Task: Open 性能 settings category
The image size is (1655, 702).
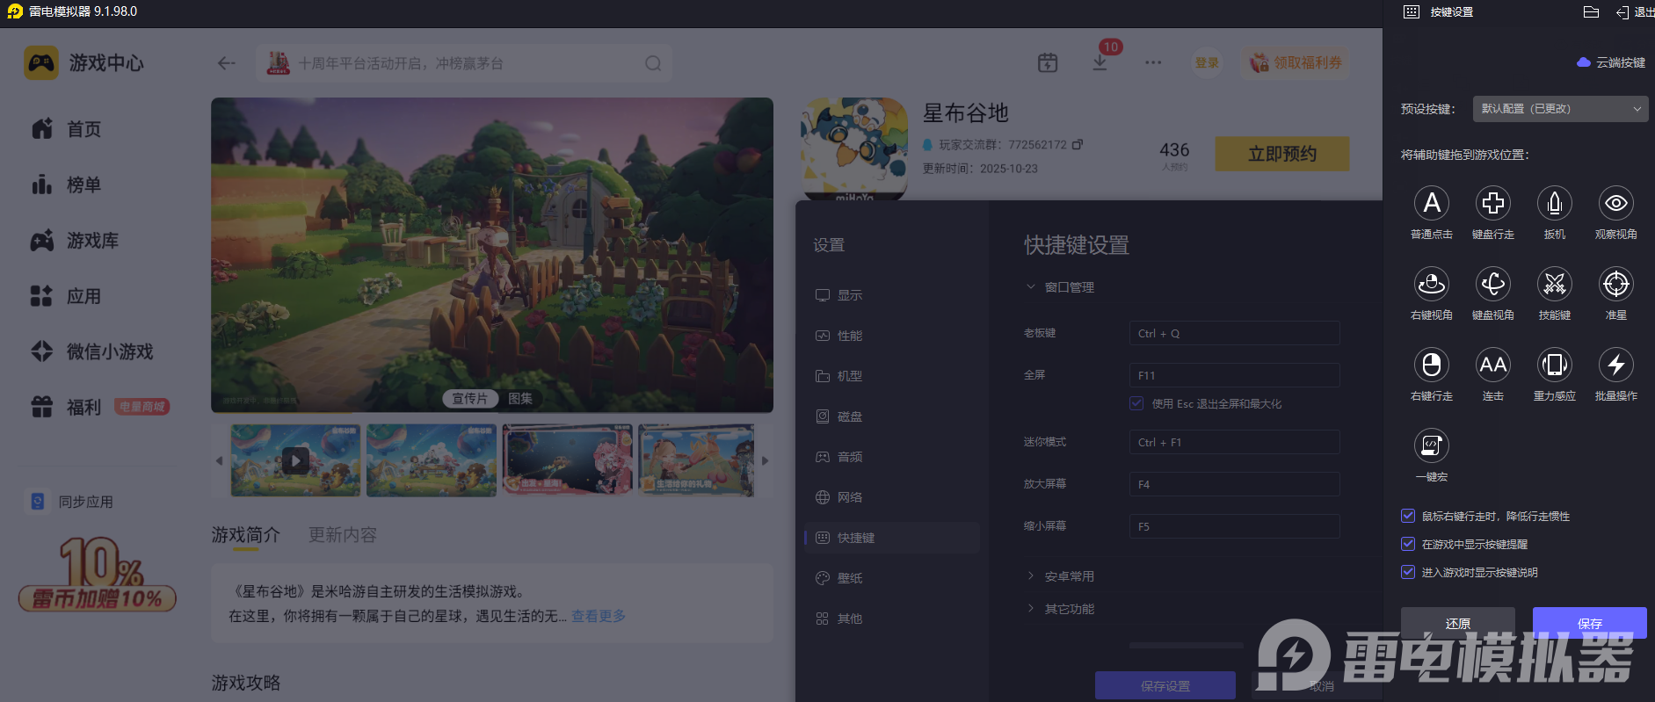Action: tap(892, 336)
